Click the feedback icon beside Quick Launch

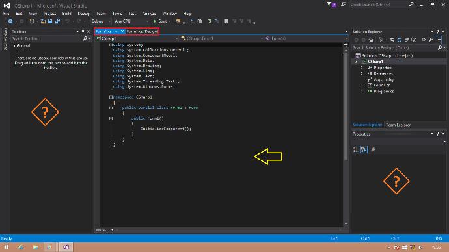click(343, 5)
